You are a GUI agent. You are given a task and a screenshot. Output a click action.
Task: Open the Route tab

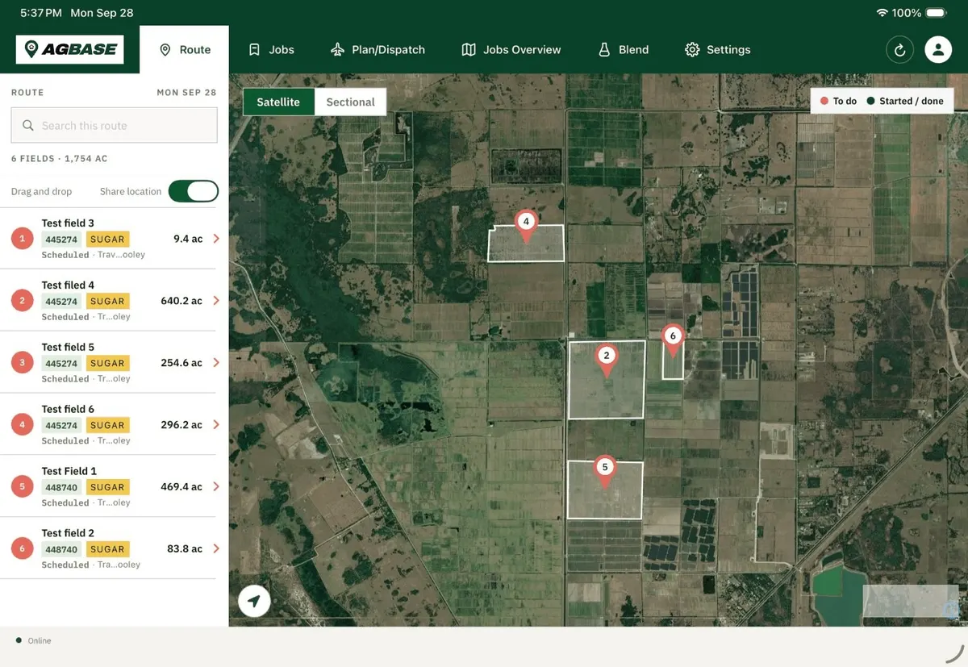tap(185, 50)
